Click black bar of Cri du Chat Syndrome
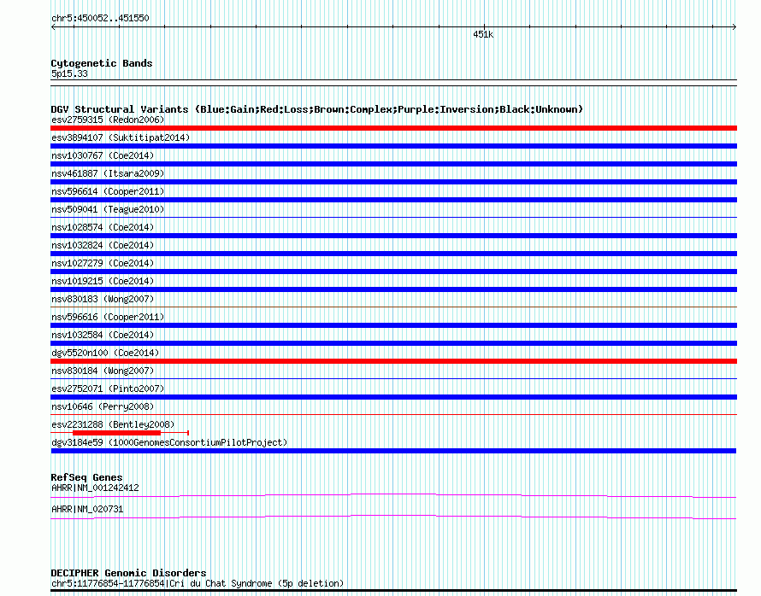761x596 pixels. (393, 591)
